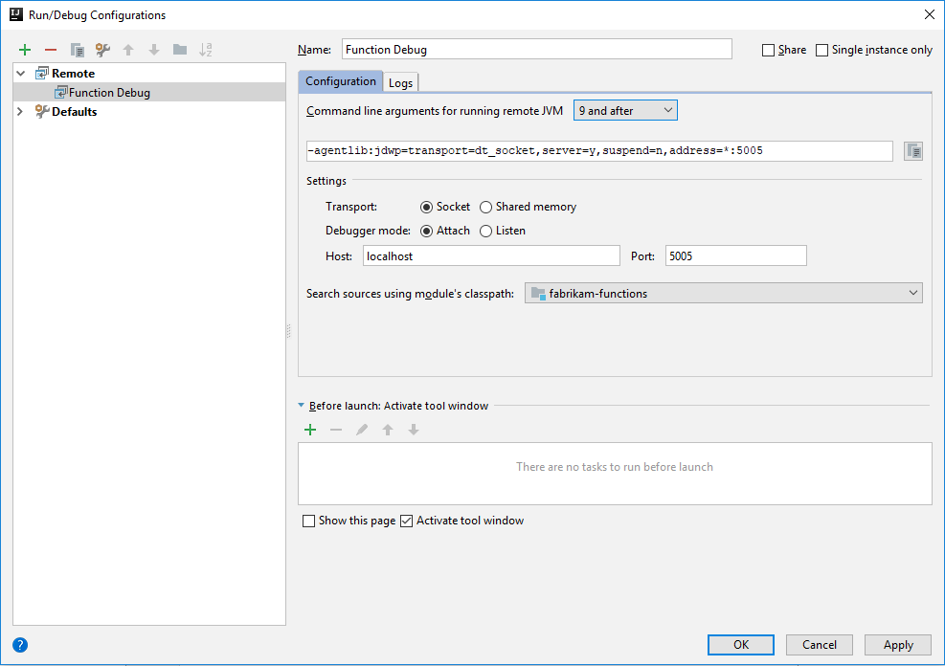
Task: Switch to the Logs tab
Action: coord(400,82)
